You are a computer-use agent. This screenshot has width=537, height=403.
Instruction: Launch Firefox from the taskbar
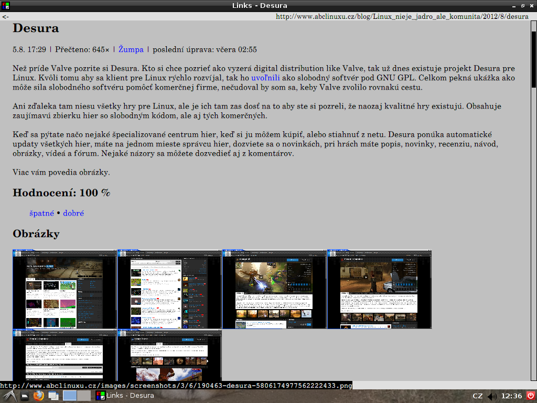pos(38,396)
